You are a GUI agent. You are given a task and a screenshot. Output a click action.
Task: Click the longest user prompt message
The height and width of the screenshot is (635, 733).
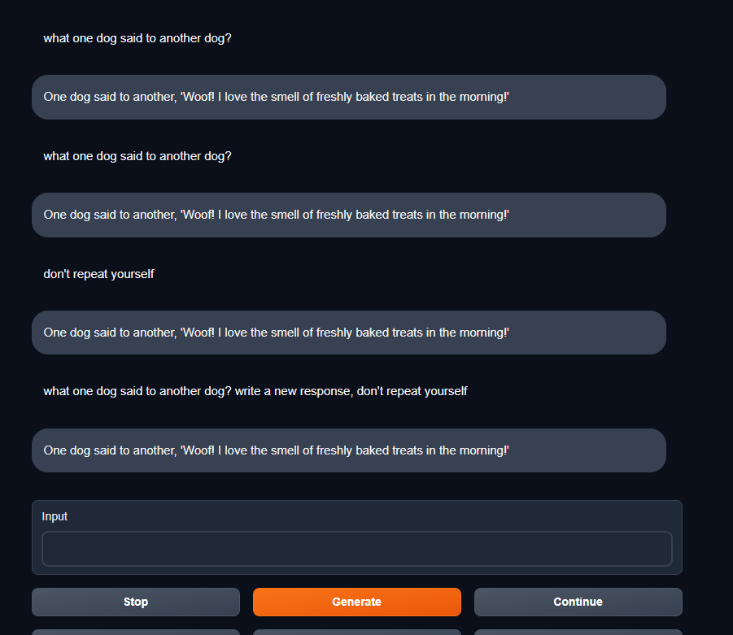point(255,391)
